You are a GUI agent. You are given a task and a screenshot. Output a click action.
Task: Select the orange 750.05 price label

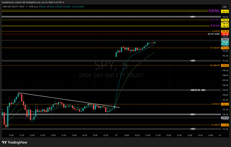225,66
